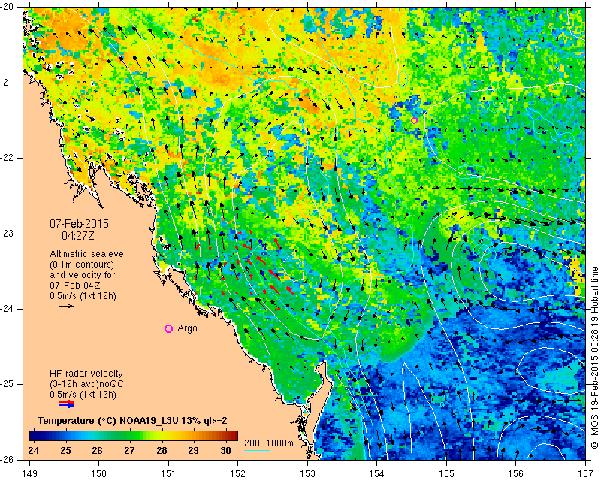Click latitude axis label '-25'

coord(8,384)
